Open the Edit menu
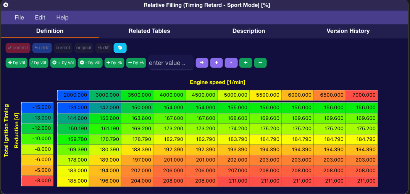 point(40,18)
